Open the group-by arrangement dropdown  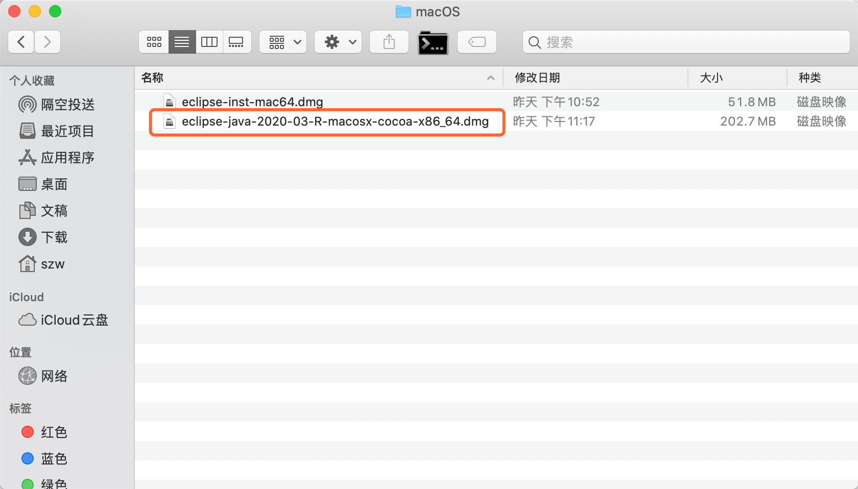click(x=283, y=42)
